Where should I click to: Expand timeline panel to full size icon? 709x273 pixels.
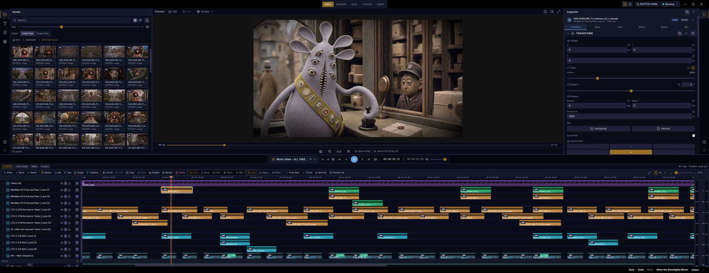(x=650, y=173)
